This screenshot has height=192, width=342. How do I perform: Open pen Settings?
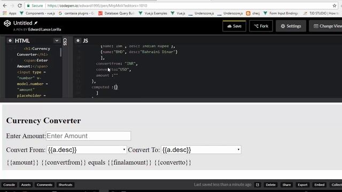291,26
